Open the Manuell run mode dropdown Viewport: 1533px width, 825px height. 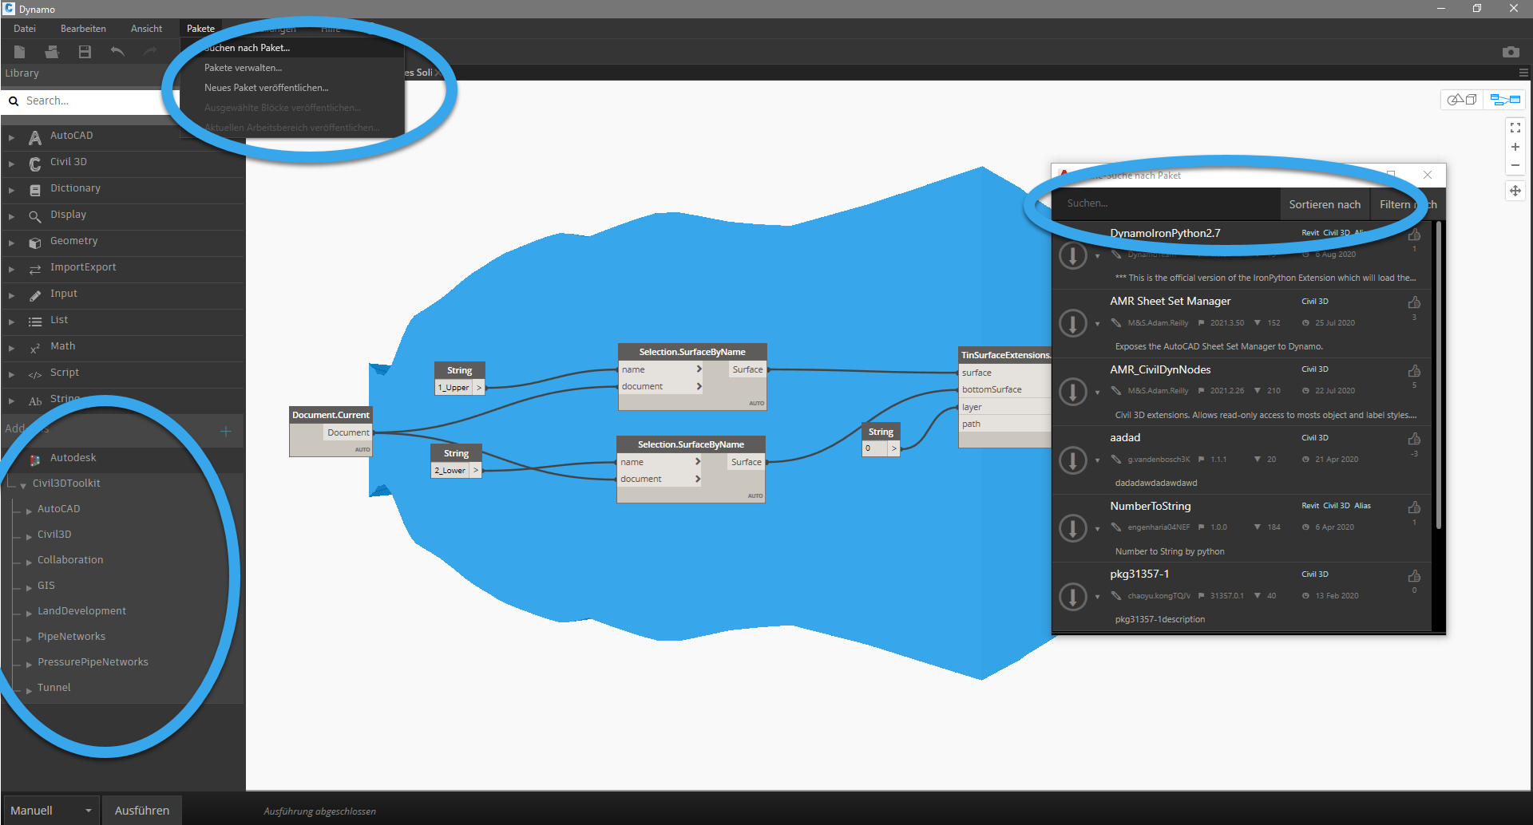pos(50,810)
